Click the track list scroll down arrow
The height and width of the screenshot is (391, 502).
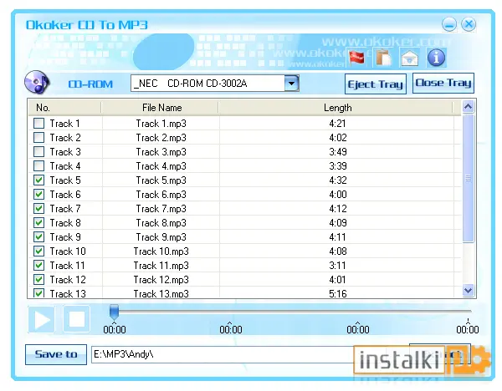[x=468, y=290]
